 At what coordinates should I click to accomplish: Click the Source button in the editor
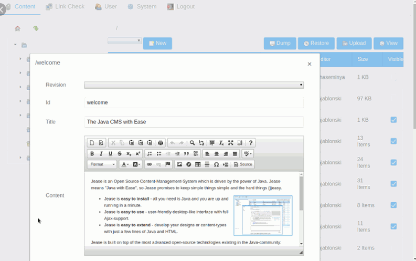coord(243,164)
